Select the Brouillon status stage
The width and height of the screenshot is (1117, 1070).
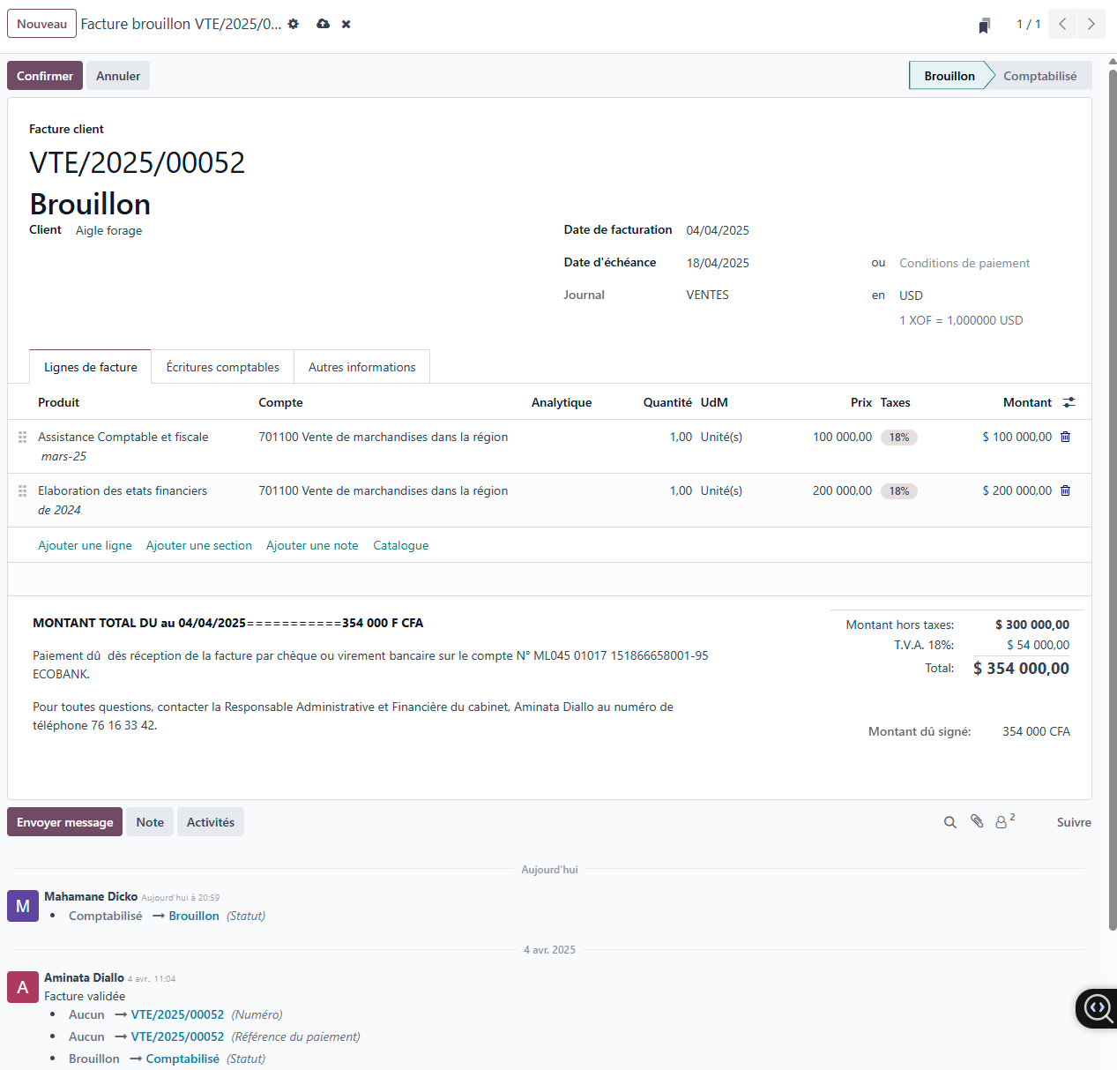click(949, 76)
